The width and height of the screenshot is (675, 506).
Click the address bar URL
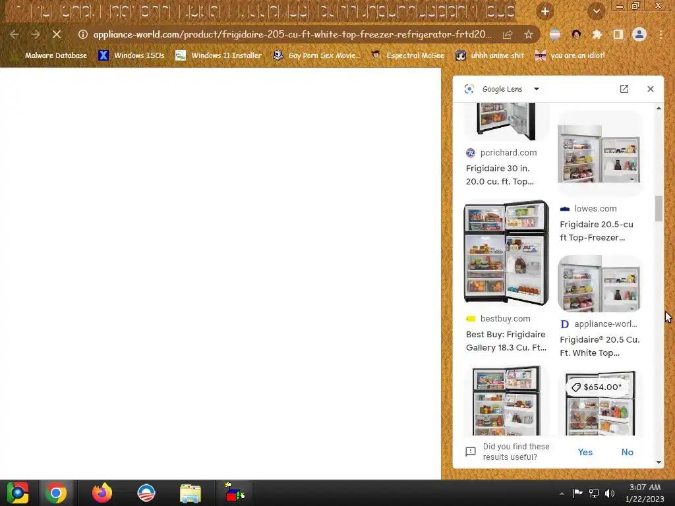pos(292,34)
